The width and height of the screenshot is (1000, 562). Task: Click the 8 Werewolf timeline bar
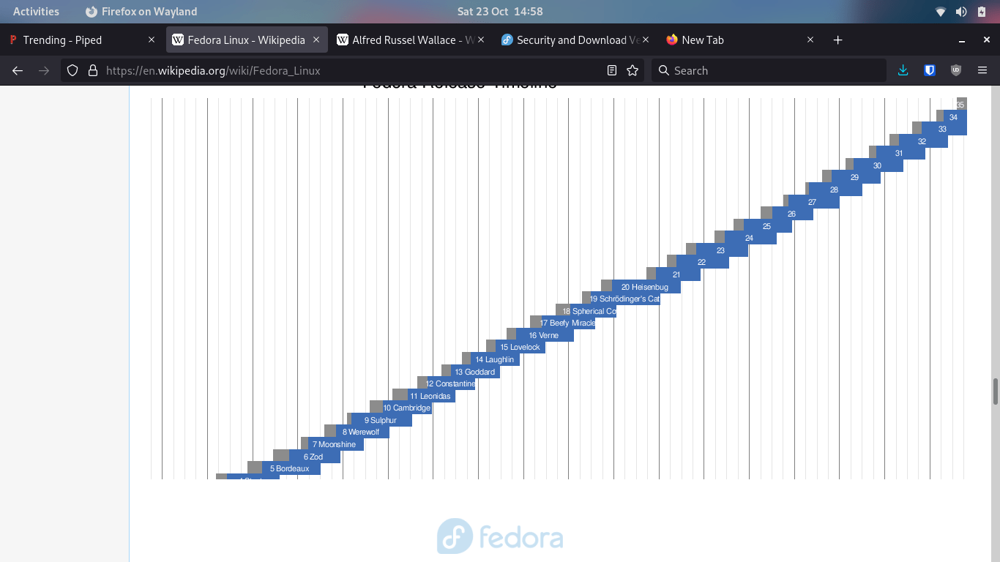coord(362,432)
